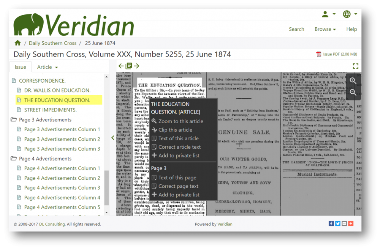
Task: Zoom in on the newspaper page
Action: point(353,81)
